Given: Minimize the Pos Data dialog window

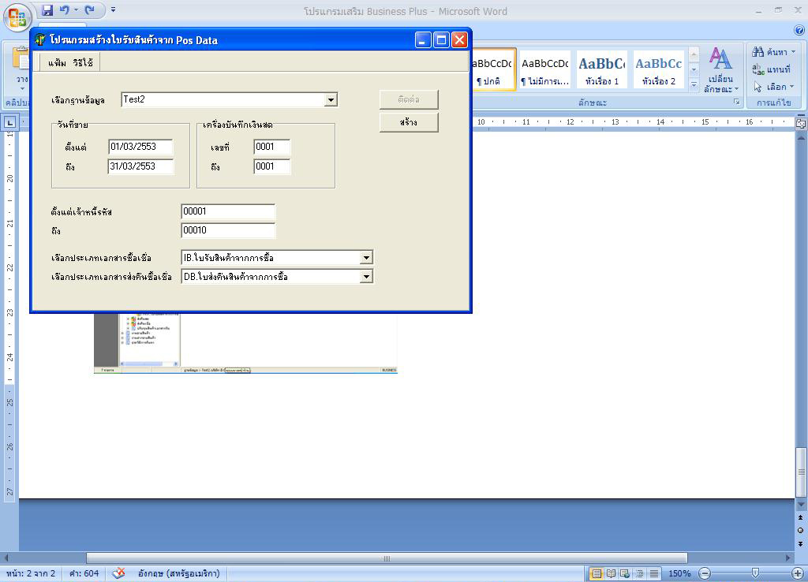Looking at the screenshot, I should coord(423,39).
